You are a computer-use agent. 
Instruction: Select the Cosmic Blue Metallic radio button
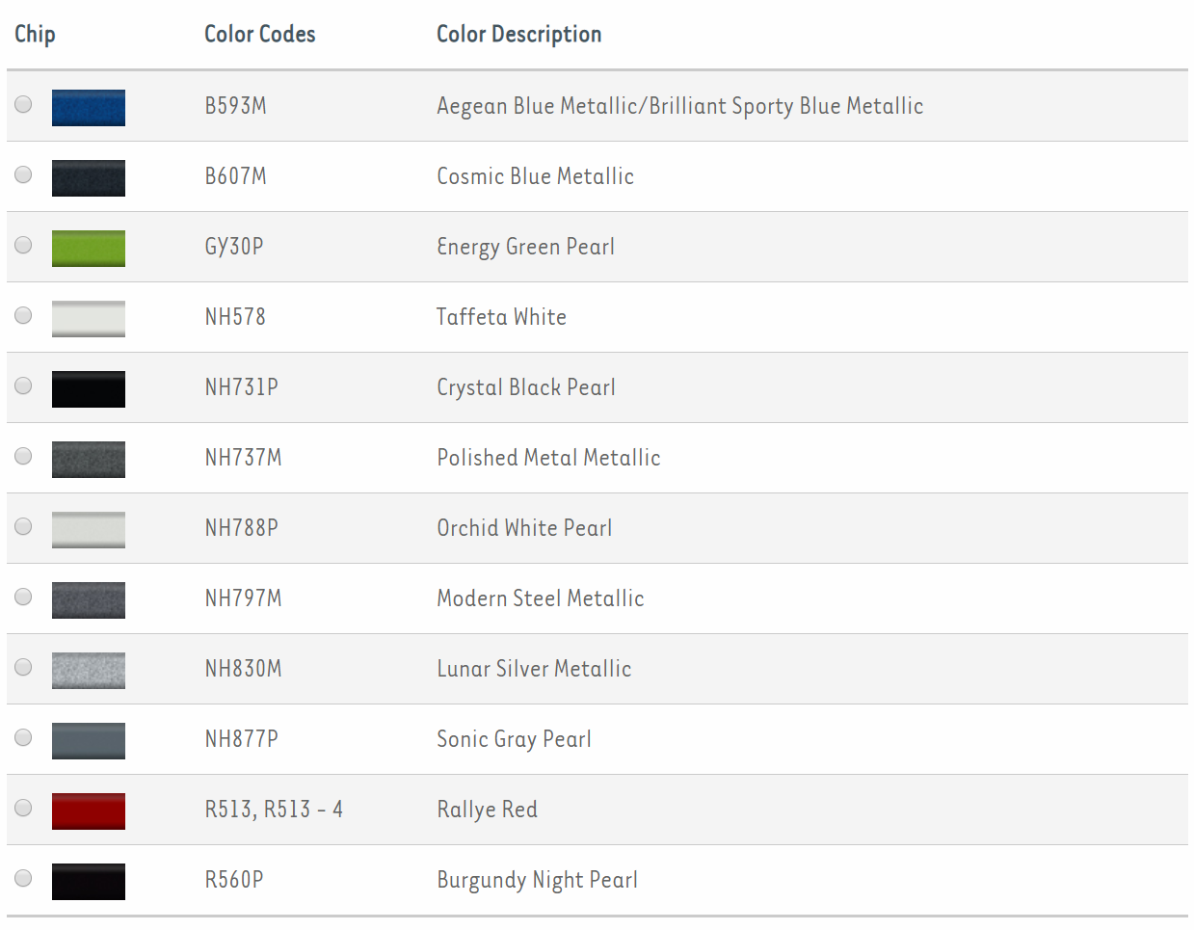click(x=24, y=174)
